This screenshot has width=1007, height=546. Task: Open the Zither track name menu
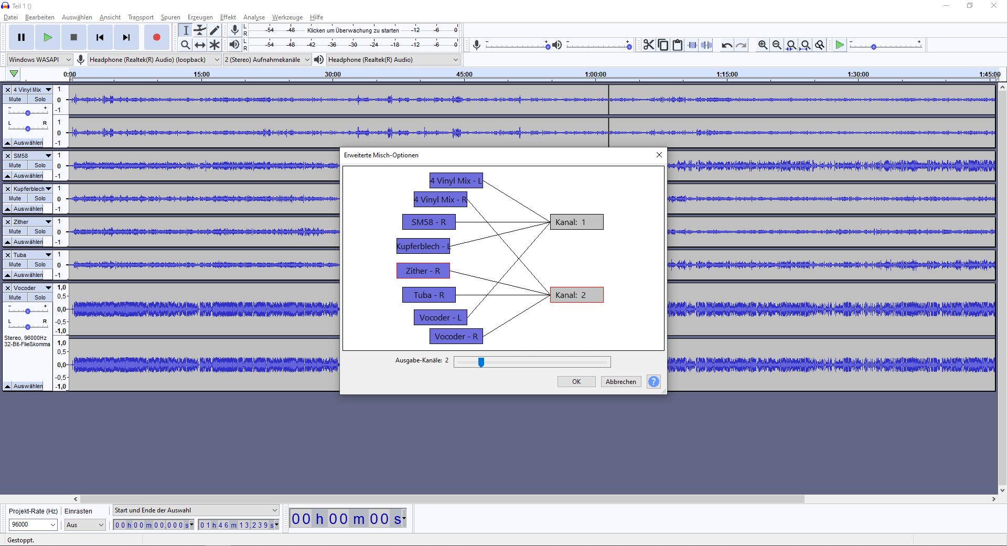(32, 222)
